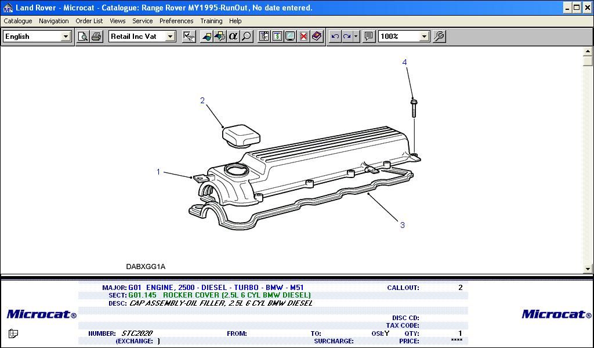
Task: Click the shapes with magnifier icon
Action: (x=220, y=37)
